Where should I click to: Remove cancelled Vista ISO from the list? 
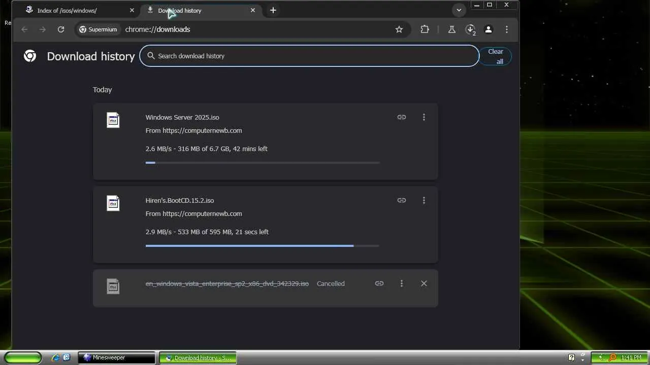[424, 283]
